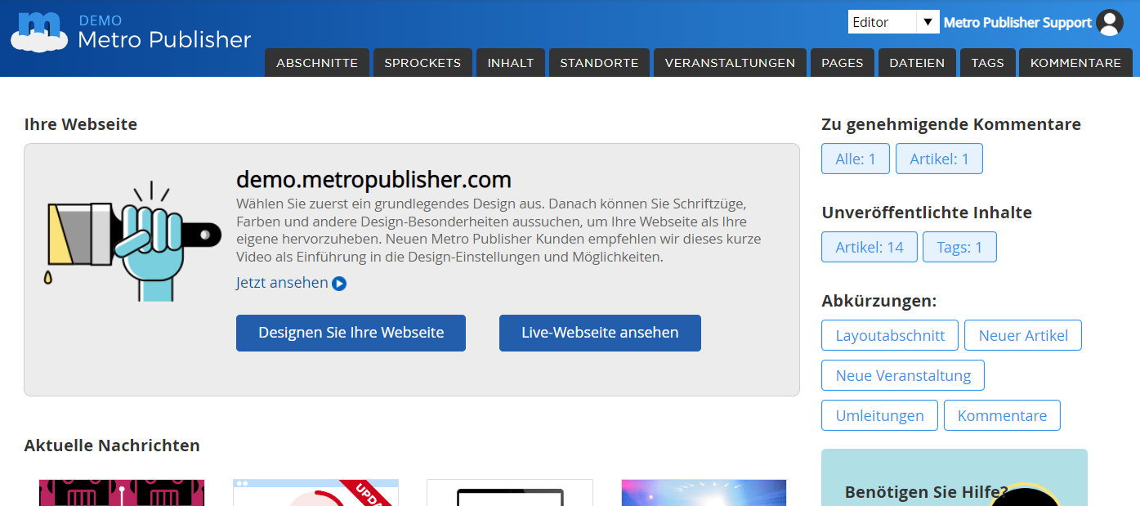Switch to the Sprockets tab
The height and width of the screenshot is (506, 1140).
coord(422,63)
